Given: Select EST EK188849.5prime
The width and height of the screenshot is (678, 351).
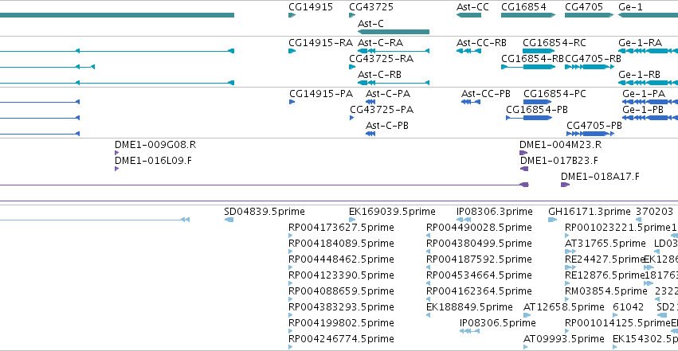Looking at the screenshot, I should click(x=428, y=316).
